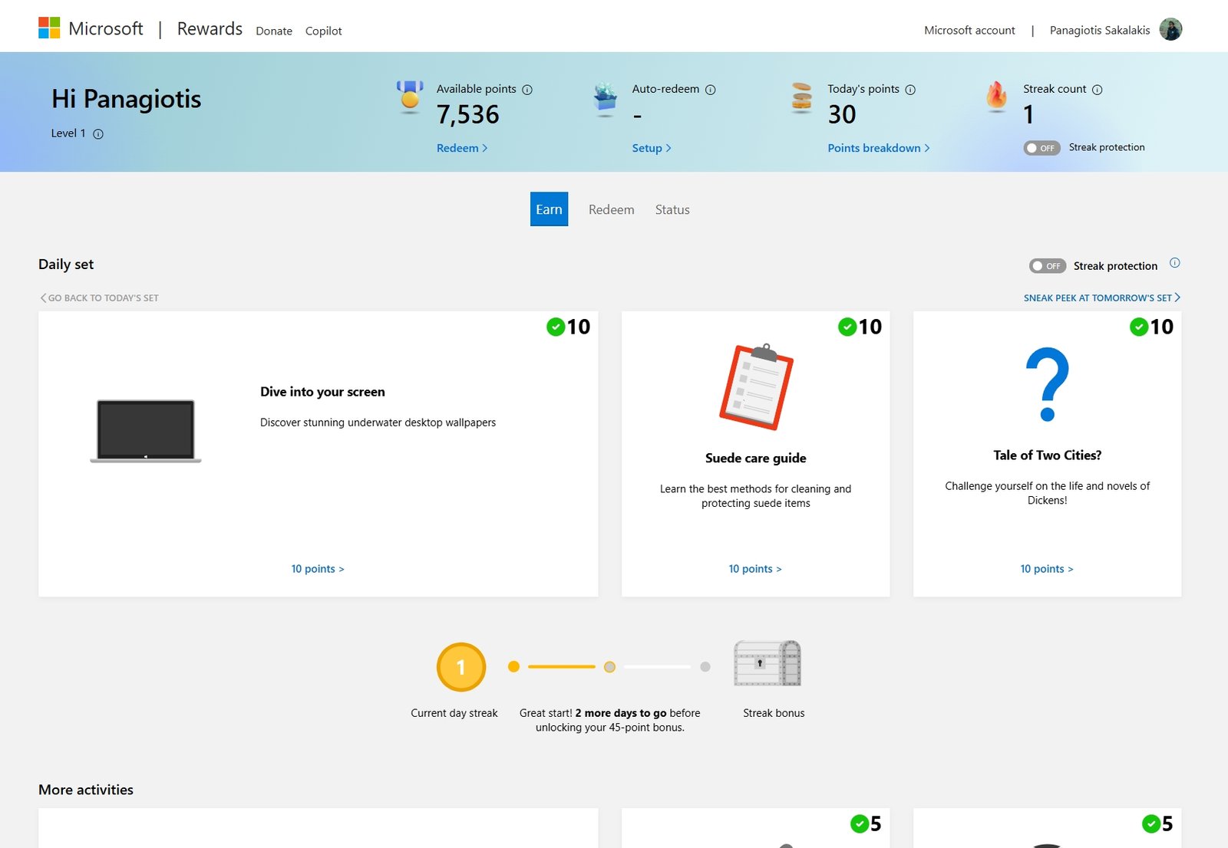Show info for Auto-redeem

pyautogui.click(x=711, y=90)
